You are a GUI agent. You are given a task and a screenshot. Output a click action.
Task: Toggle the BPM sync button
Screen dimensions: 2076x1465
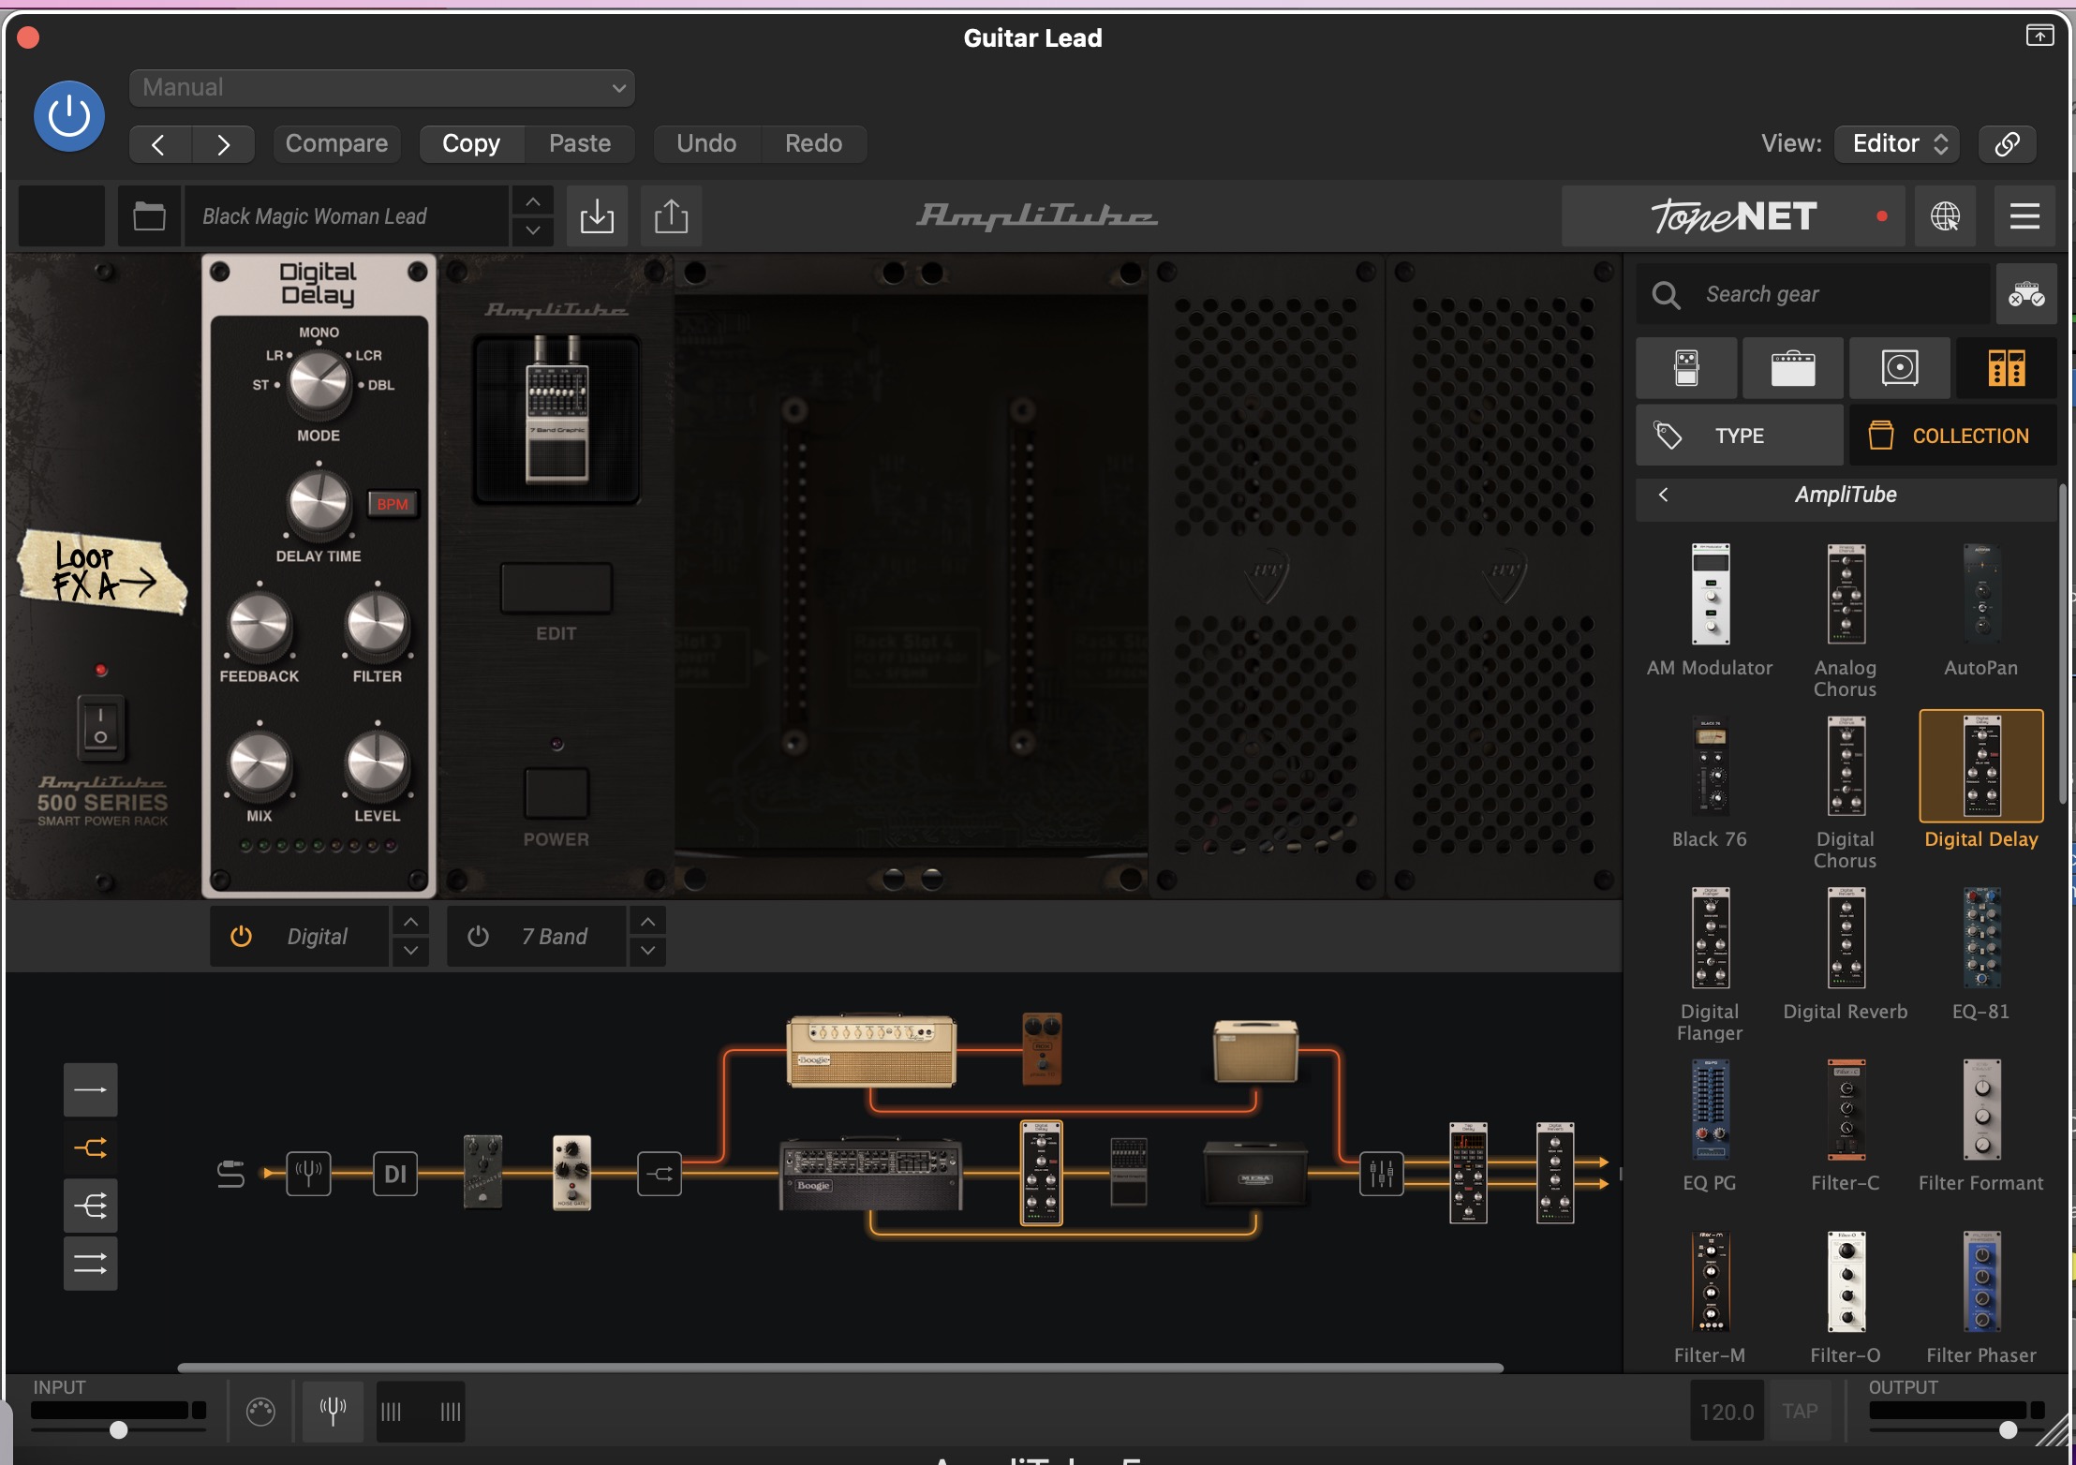pyautogui.click(x=393, y=504)
